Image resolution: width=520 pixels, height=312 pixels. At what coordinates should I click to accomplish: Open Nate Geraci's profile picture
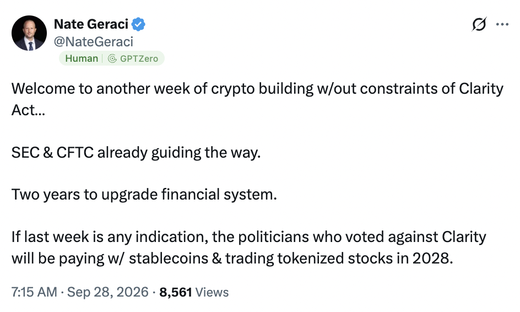tap(29, 33)
